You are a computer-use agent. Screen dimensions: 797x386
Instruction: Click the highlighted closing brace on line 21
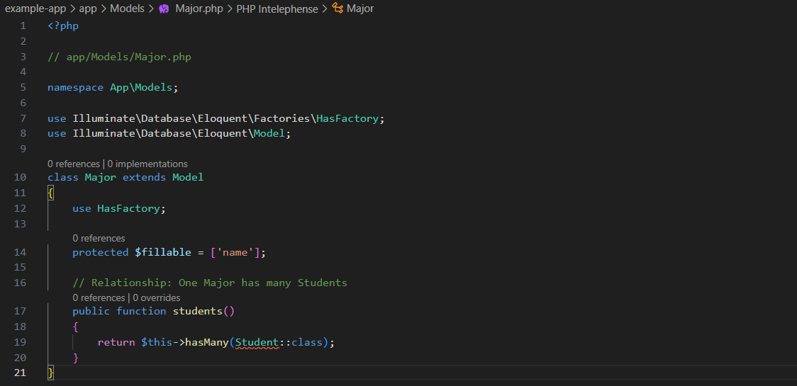[x=50, y=373]
